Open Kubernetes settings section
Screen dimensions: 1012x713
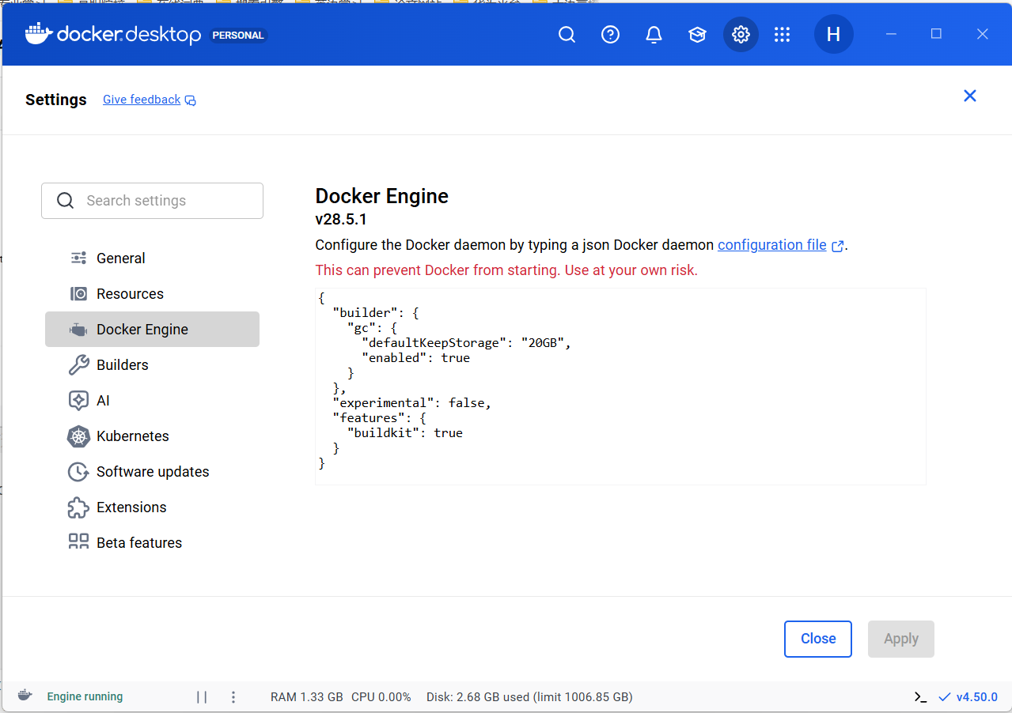[x=152, y=436]
